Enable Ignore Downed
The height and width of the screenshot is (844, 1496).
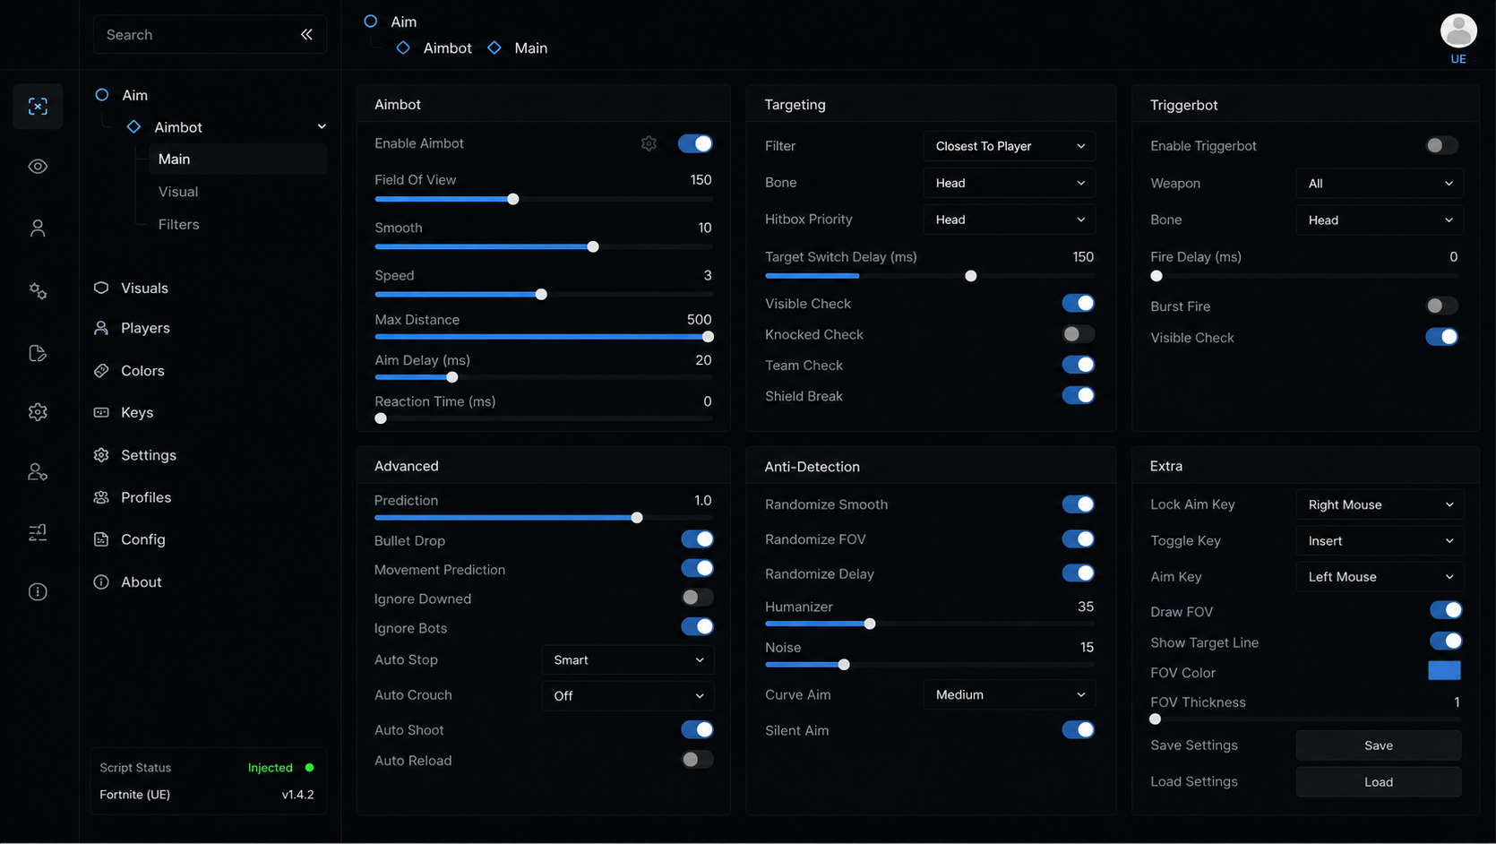(697, 598)
